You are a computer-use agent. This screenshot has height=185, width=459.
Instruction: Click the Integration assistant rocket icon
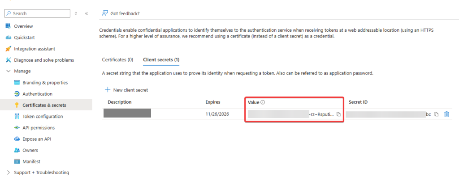point(8,49)
